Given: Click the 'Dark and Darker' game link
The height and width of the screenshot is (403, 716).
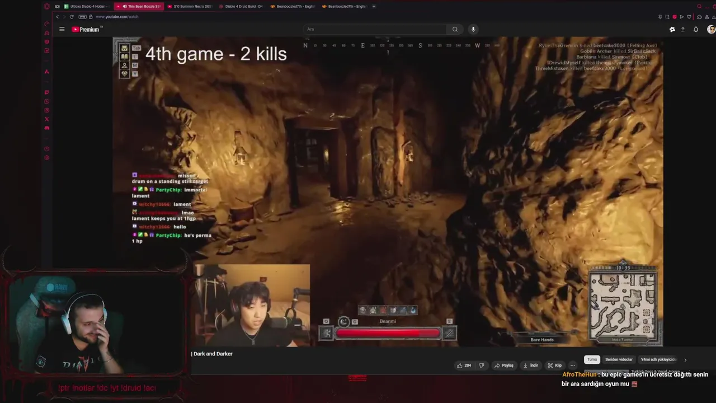Looking at the screenshot, I should click(213, 354).
